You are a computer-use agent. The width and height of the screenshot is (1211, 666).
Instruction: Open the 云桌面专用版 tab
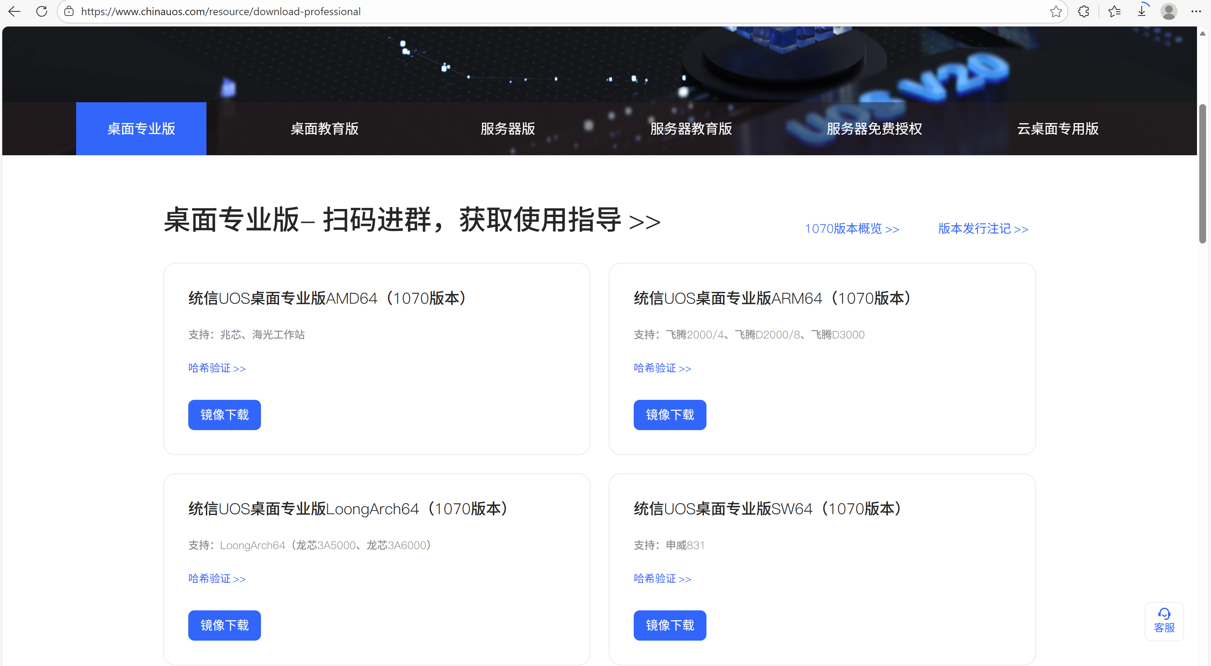coord(1058,128)
